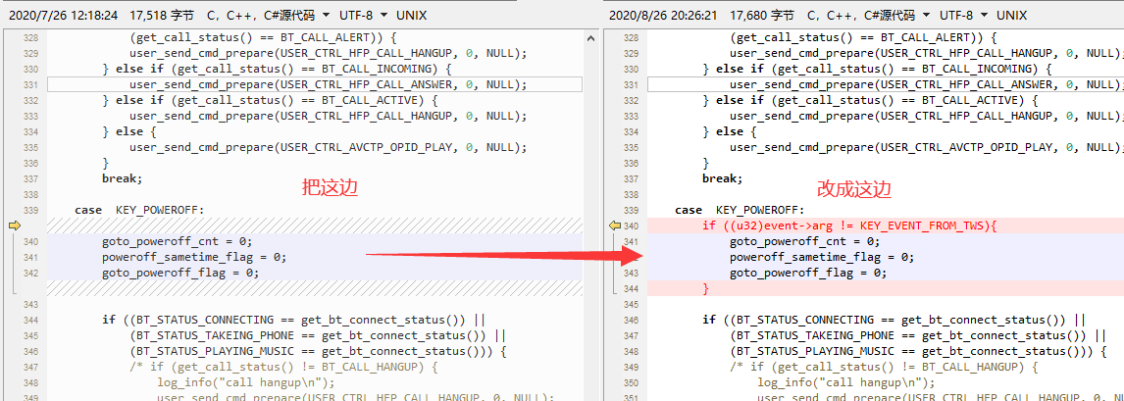Click left line 341 poweroff_sametime_flag = 0
The width and height of the screenshot is (1124, 401).
[194, 257]
